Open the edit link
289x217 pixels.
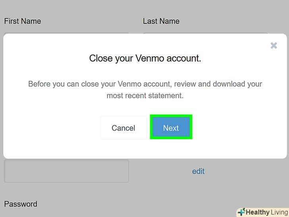(198, 171)
